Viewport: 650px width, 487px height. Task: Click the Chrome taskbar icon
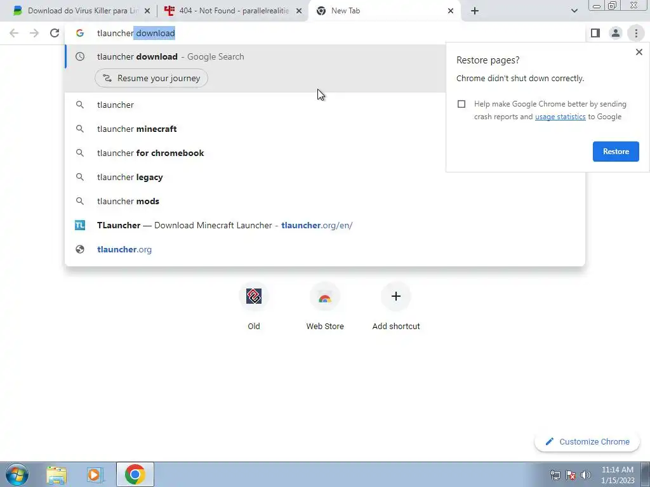pos(135,475)
